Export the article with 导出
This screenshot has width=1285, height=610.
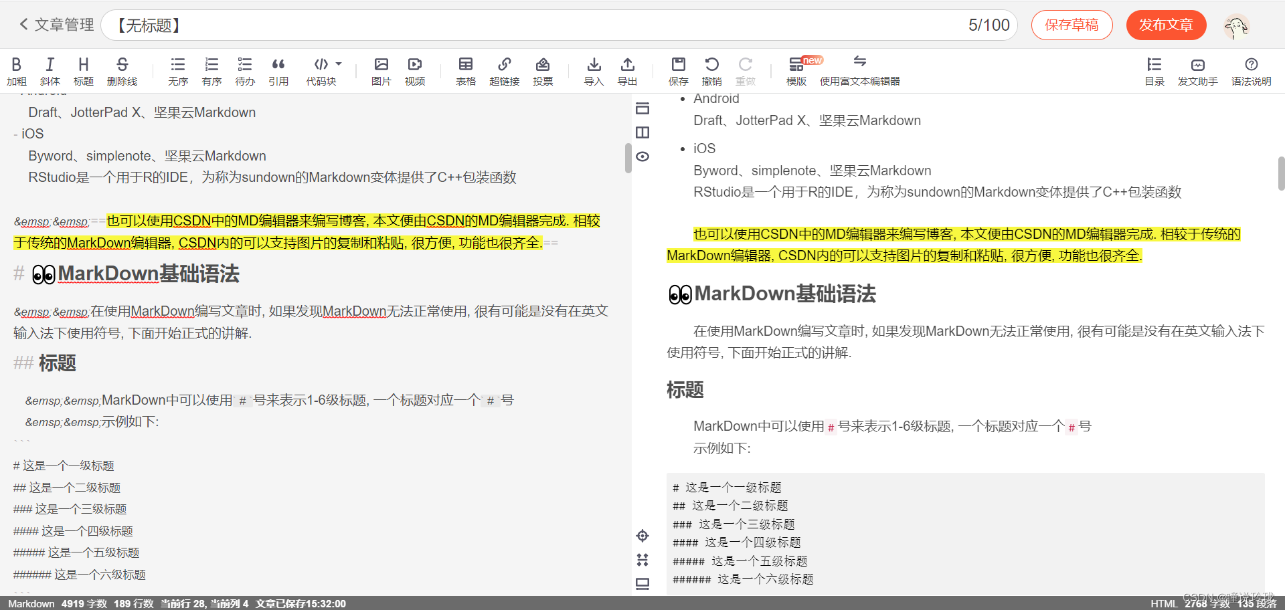(x=627, y=72)
